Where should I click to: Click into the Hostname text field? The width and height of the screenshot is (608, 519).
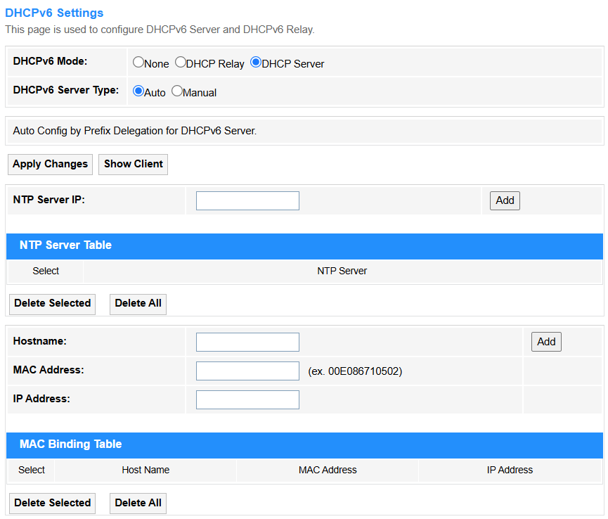click(x=247, y=342)
